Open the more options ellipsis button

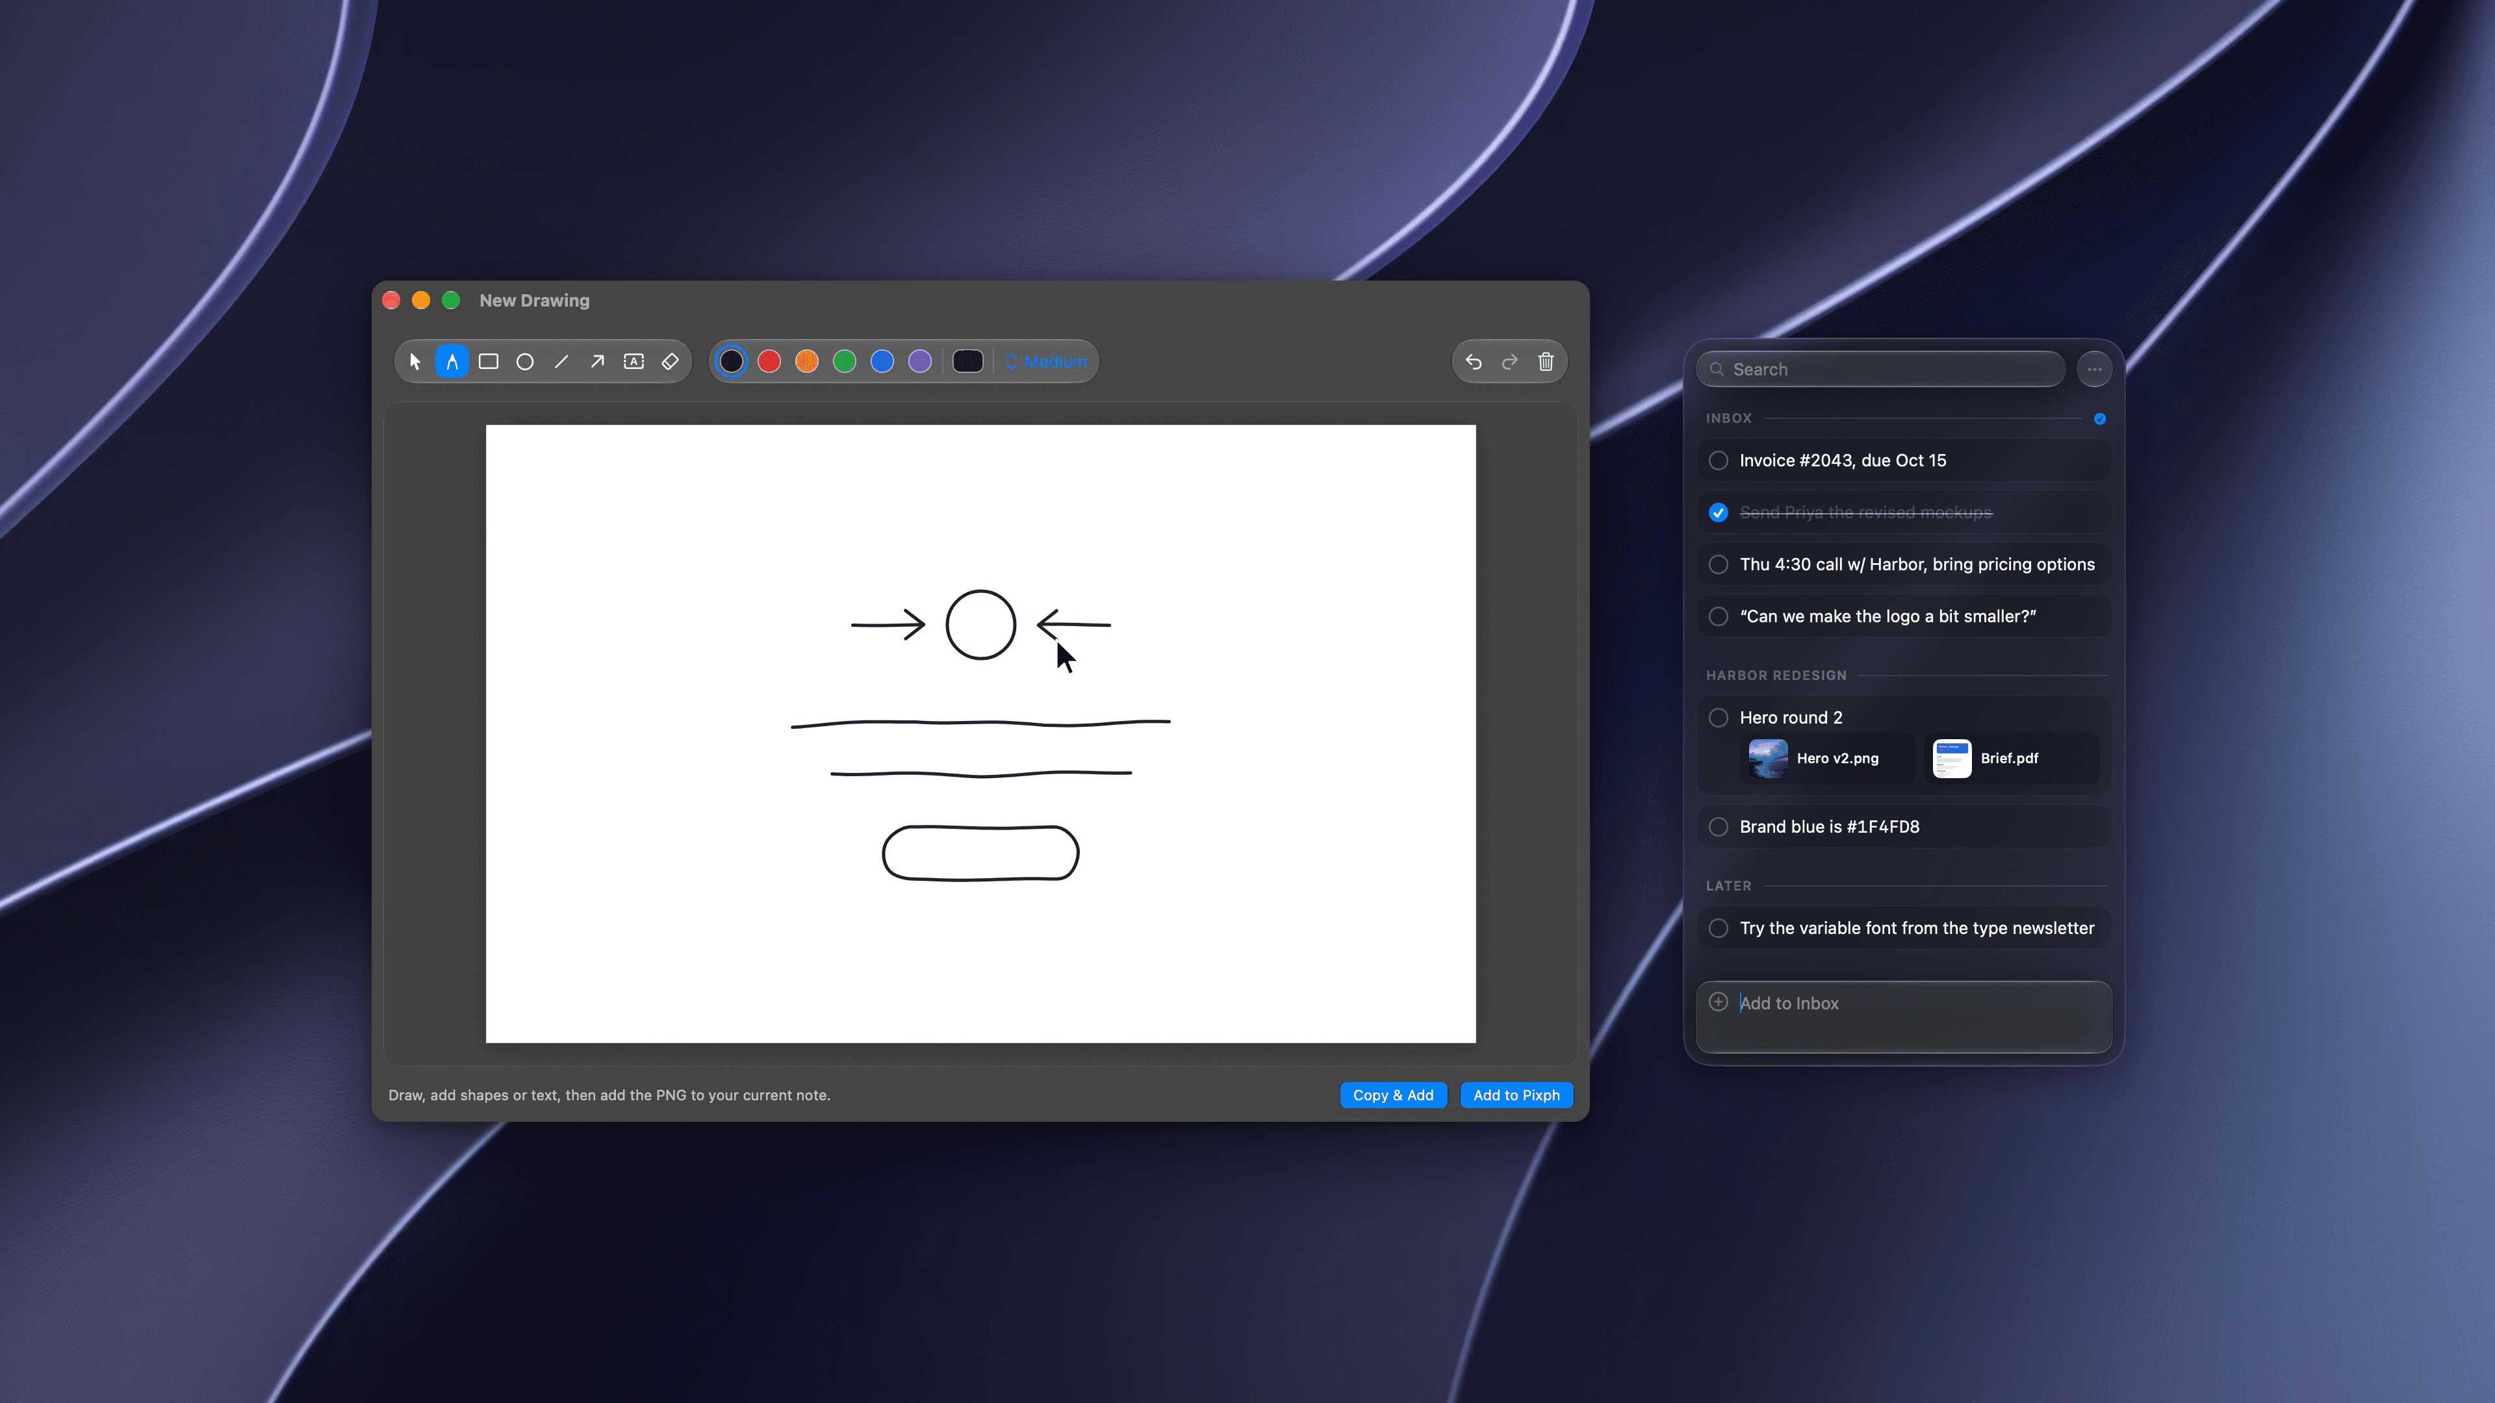[2094, 369]
